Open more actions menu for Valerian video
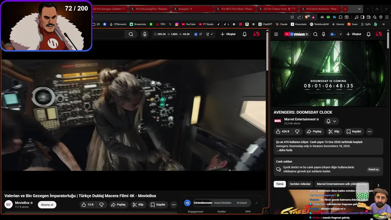This screenshot has width=391, height=220. (174, 205)
